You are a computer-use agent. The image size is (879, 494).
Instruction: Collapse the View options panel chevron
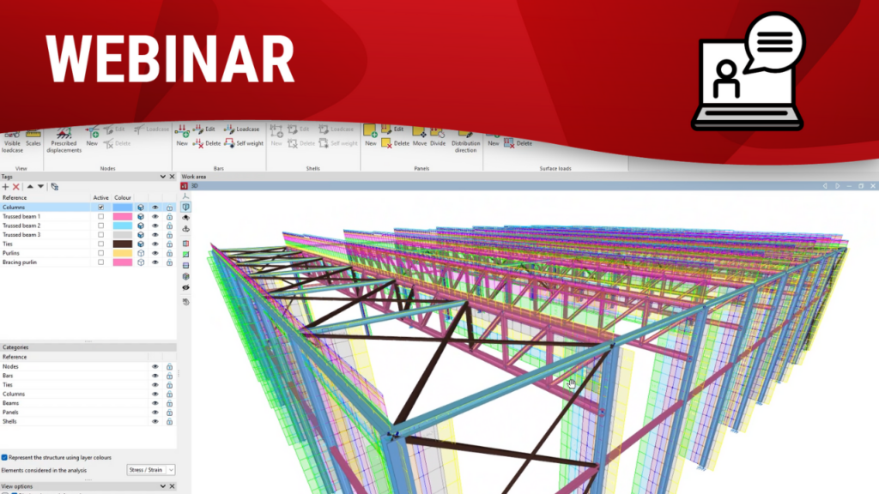(x=161, y=486)
